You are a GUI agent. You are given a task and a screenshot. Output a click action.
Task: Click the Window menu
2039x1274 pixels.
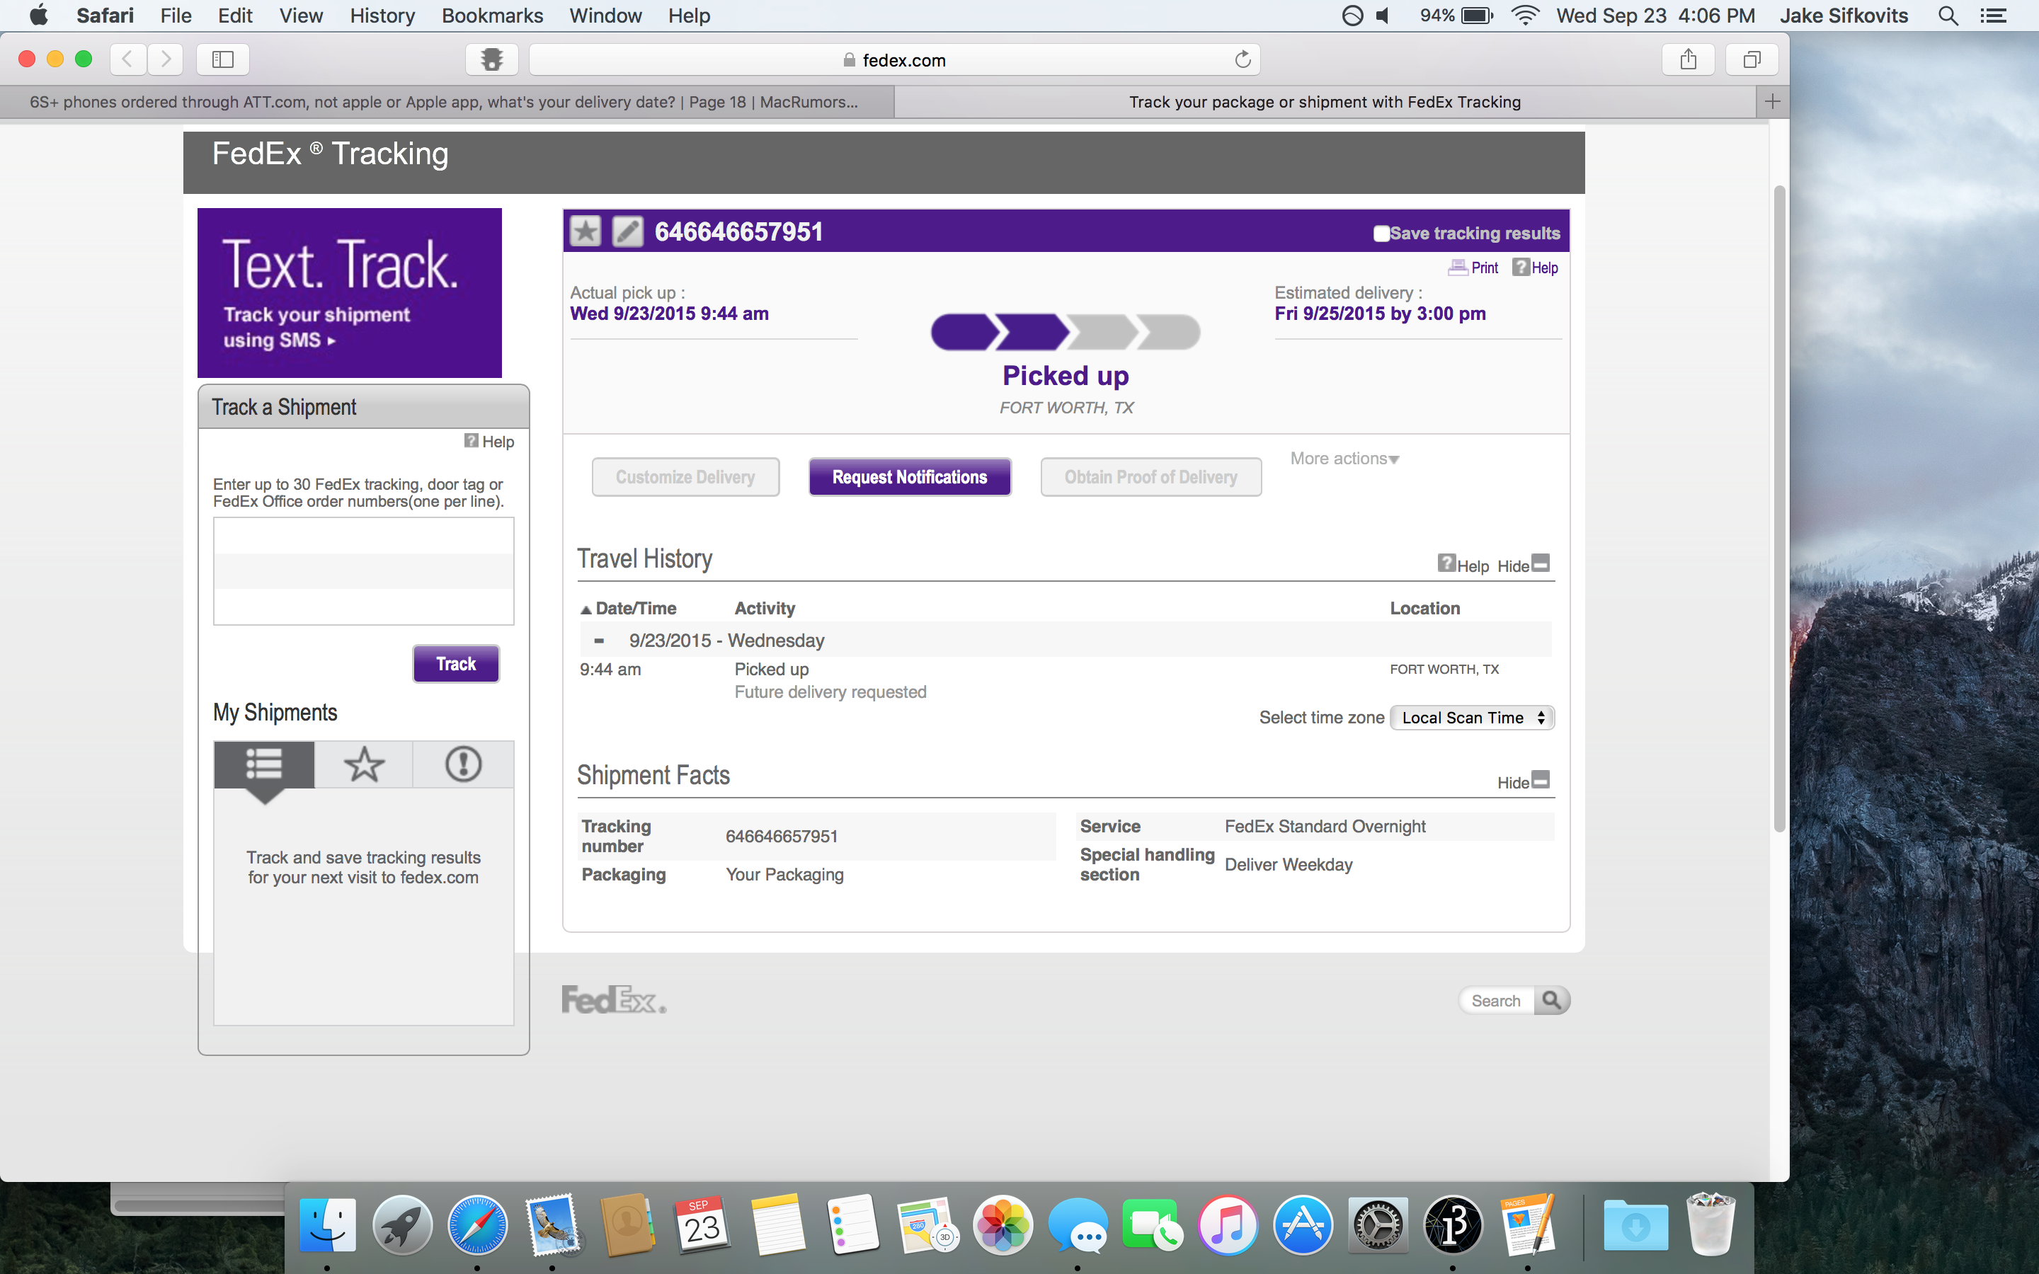click(605, 16)
